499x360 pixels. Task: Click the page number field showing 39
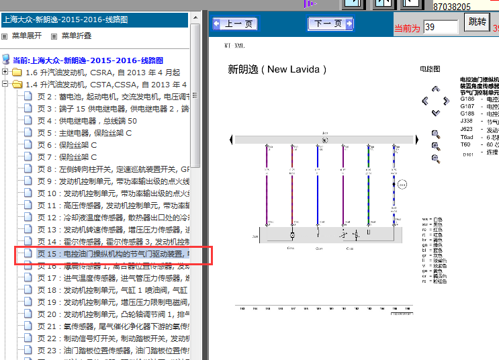(441, 27)
